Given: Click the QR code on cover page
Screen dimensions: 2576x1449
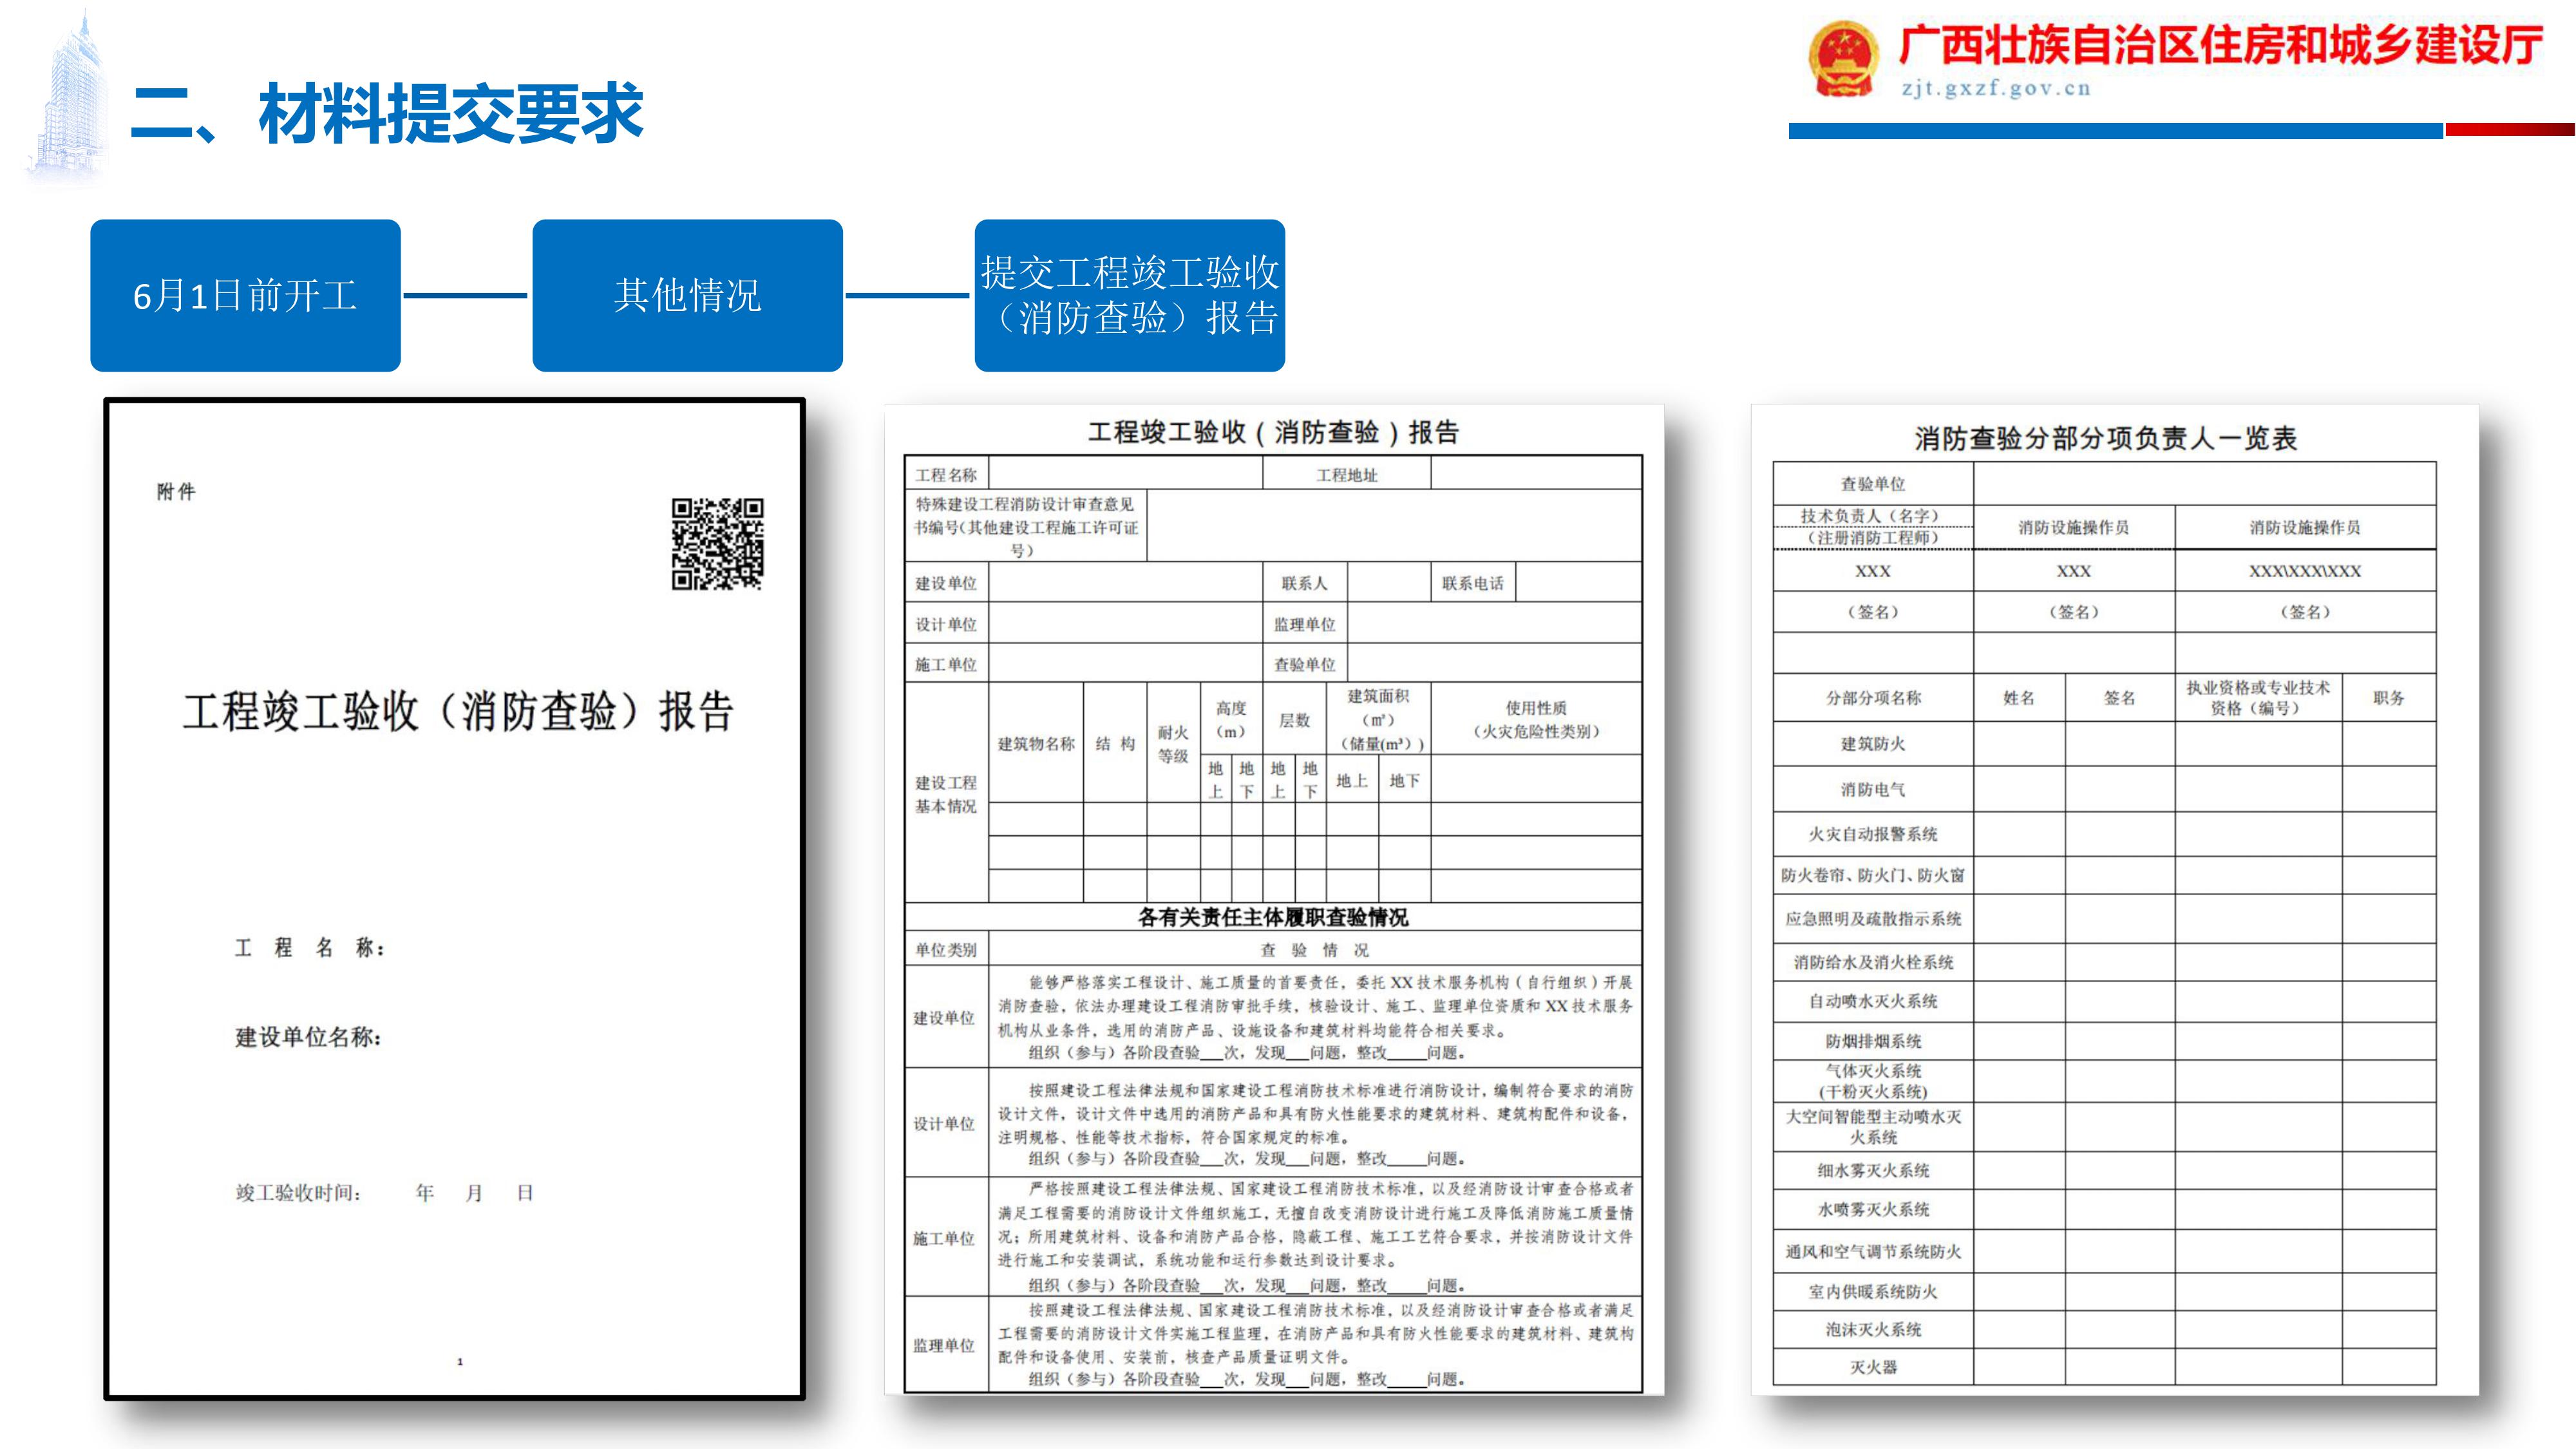Looking at the screenshot, I should point(717,543).
